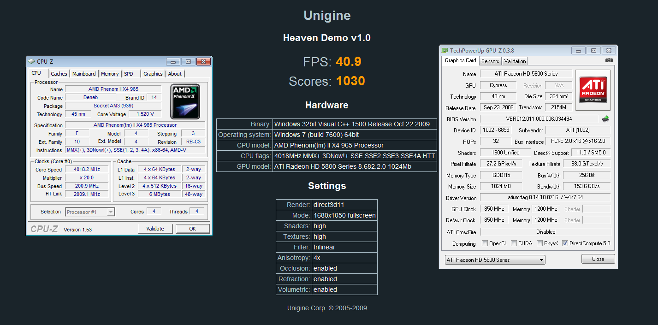Click the Multiplier x 20.0 value
The image size is (658, 325).
(x=87, y=178)
